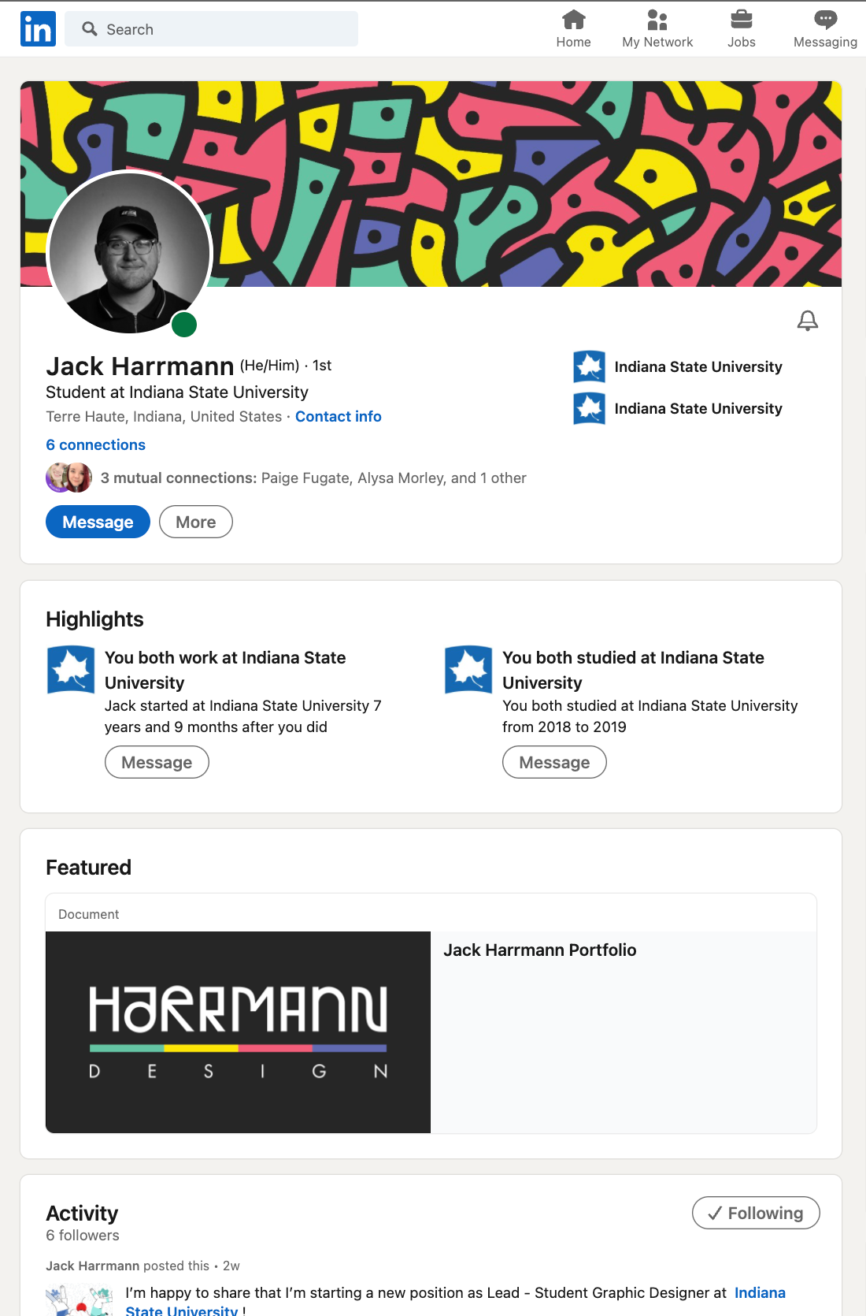
Task: Click the 'You both studied at Indiana State University' heading
Action: tap(633, 670)
